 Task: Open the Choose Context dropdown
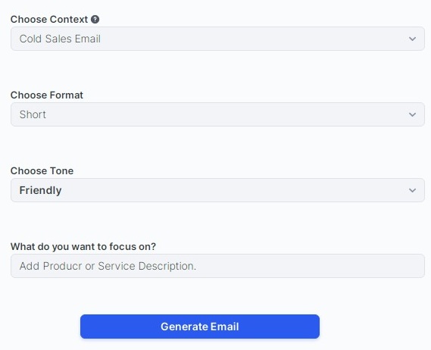coord(217,39)
